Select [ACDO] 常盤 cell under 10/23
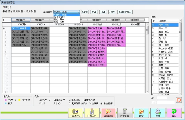The width and height of the screenshot is (185, 120). point(116,42)
